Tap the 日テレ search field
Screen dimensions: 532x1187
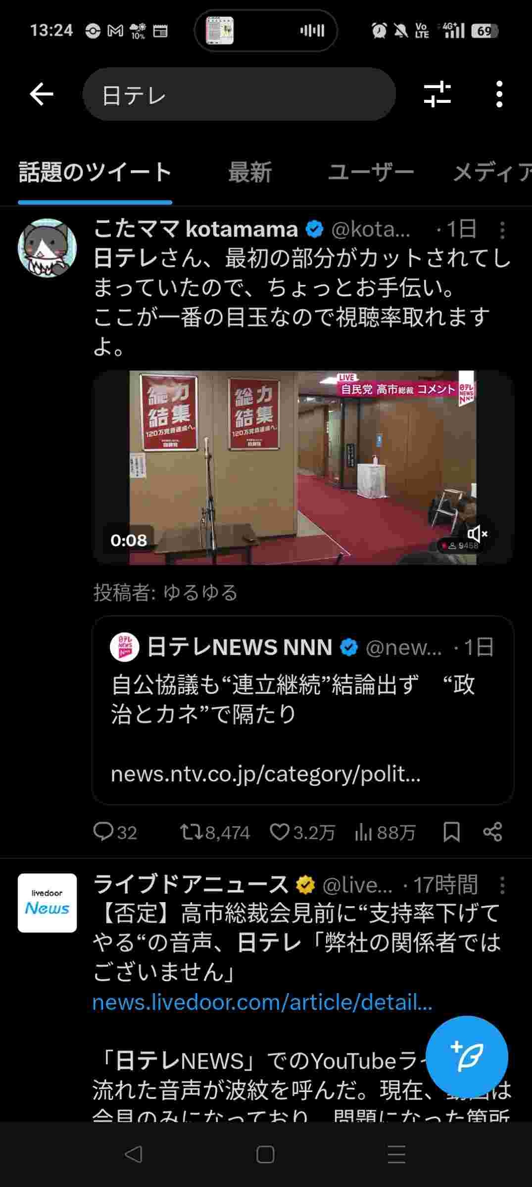tap(239, 94)
